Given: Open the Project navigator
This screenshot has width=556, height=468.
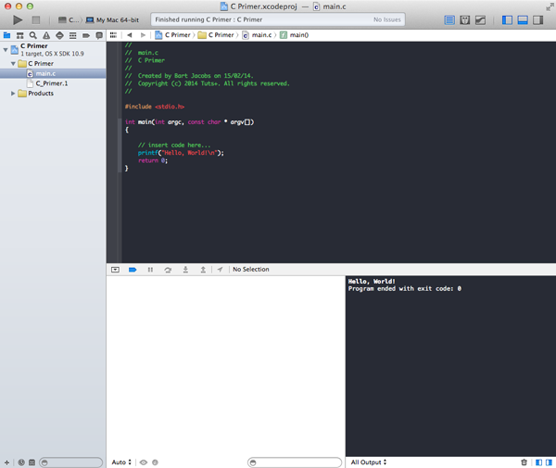Looking at the screenshot, I should [6, 35].
